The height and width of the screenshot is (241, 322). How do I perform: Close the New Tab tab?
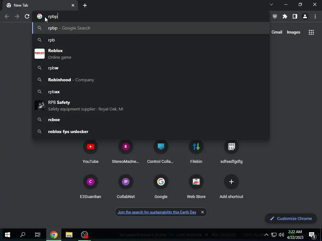pos(73,5)
